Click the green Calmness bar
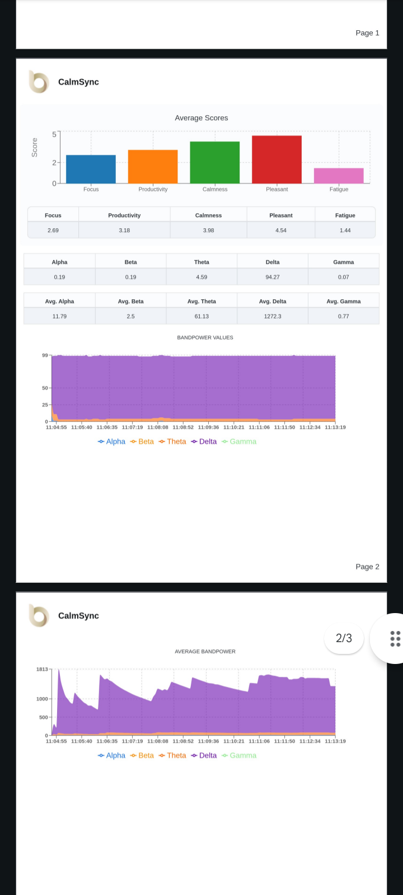Image resolution: width=403 pixels, height=895 pixels. (215, 163)
